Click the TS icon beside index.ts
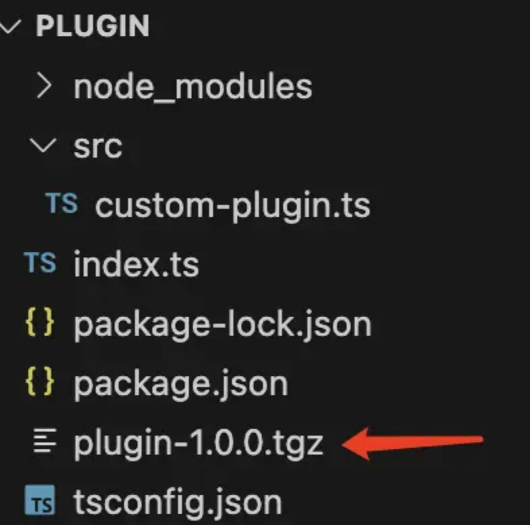The image size is (530, 525). tap(40, 262)
